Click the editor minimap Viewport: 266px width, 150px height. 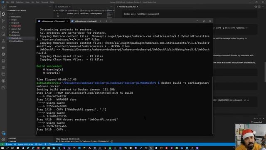110,15
